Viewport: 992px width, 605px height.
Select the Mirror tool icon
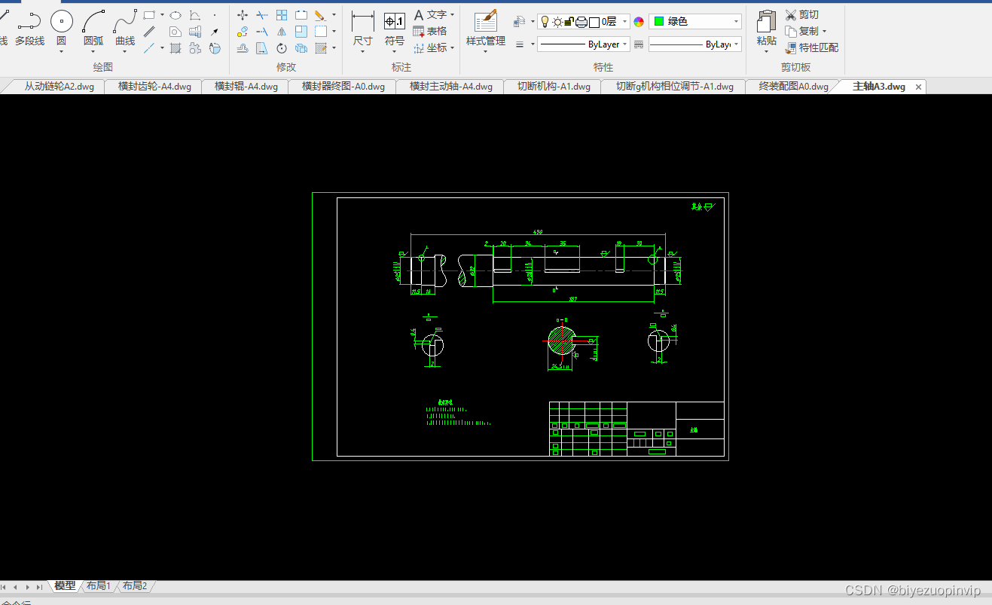pyautogui.click(x=282, y=32)
